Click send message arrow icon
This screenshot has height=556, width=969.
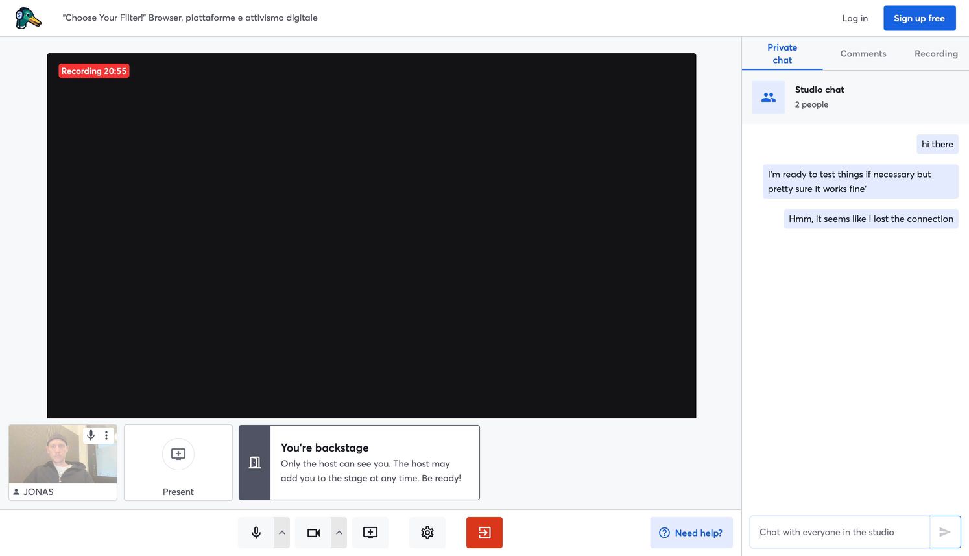tap(945, 532)
